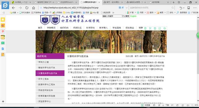Open 师资队伍 in site navigation
Screen dimensions: 199x108
pyautogui.click(x=77, y=28)
